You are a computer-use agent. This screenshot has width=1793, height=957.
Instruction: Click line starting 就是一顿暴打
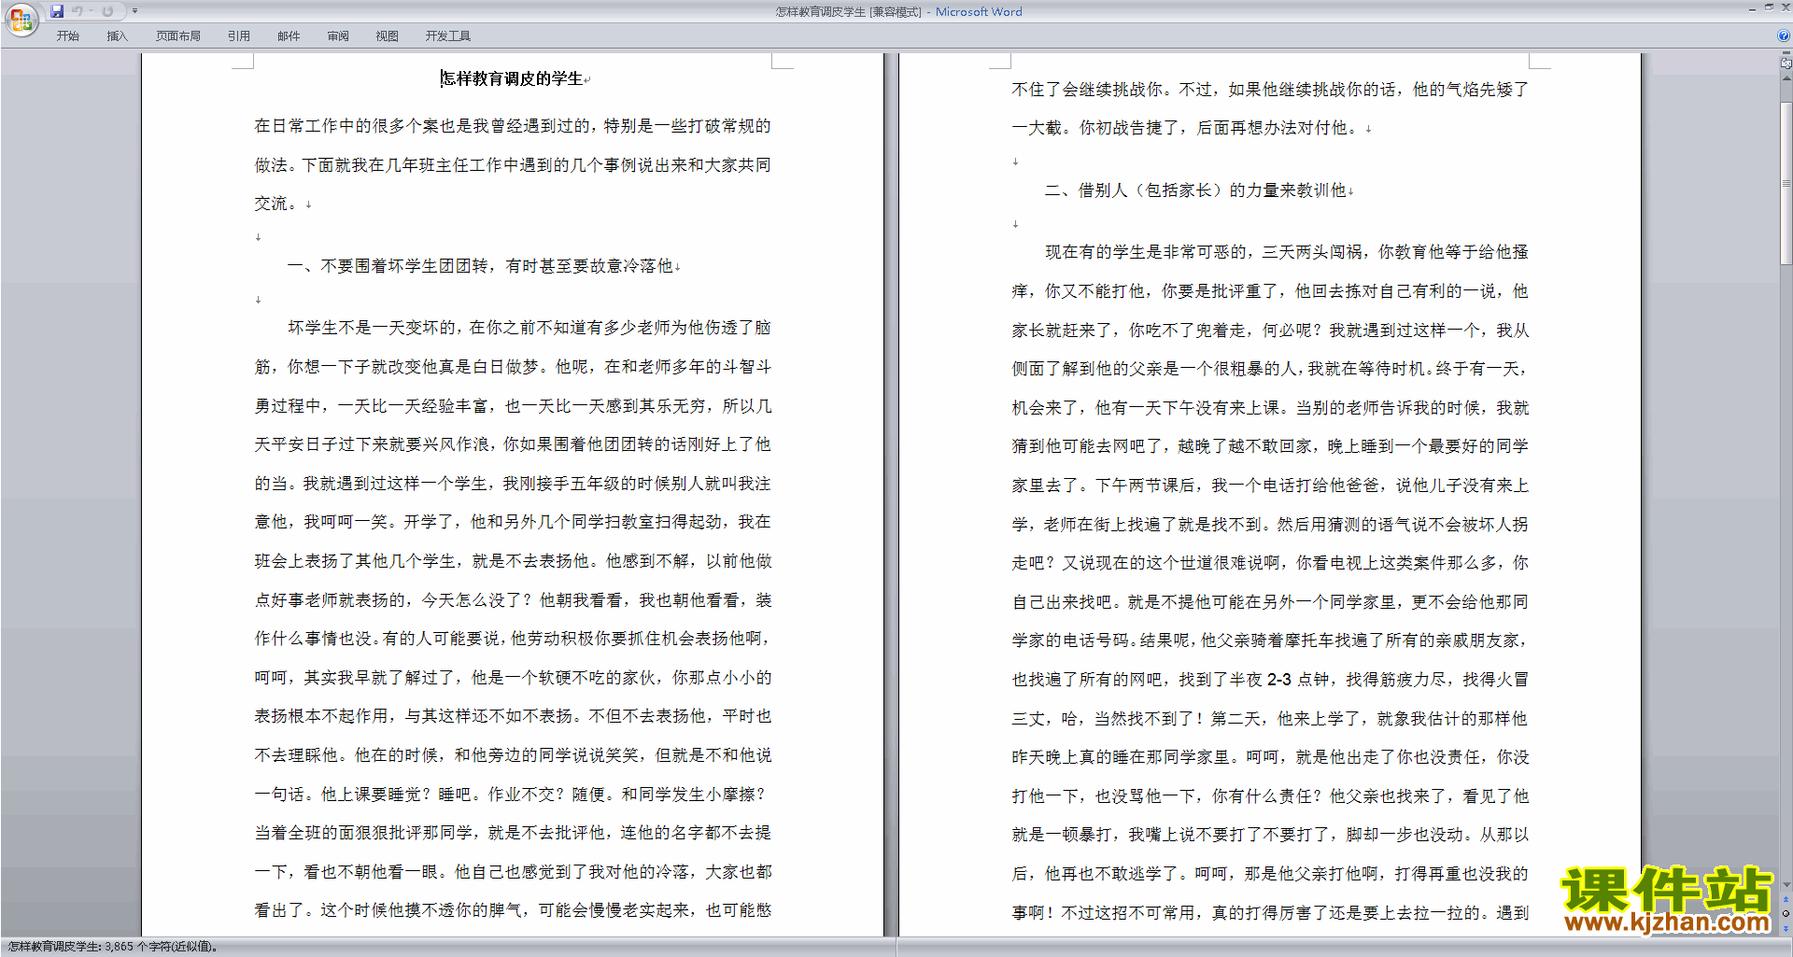pos(1270,835)
